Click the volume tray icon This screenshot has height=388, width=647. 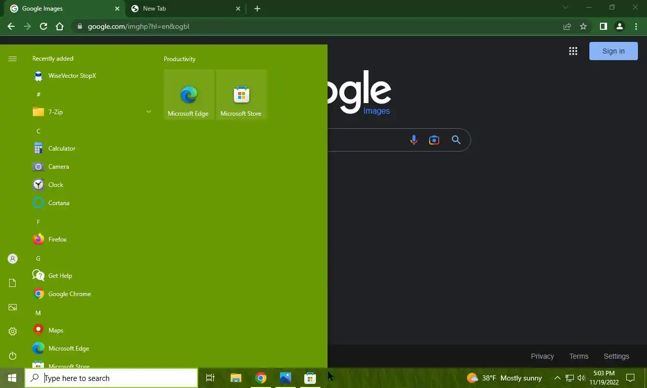581,378
